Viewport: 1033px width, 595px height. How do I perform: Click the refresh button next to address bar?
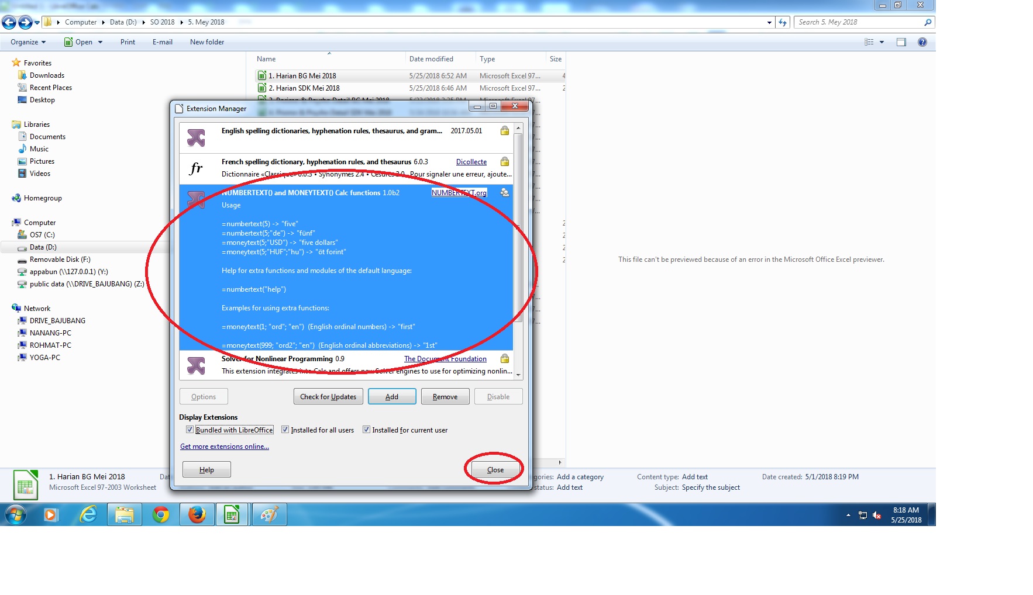(783, 22)
